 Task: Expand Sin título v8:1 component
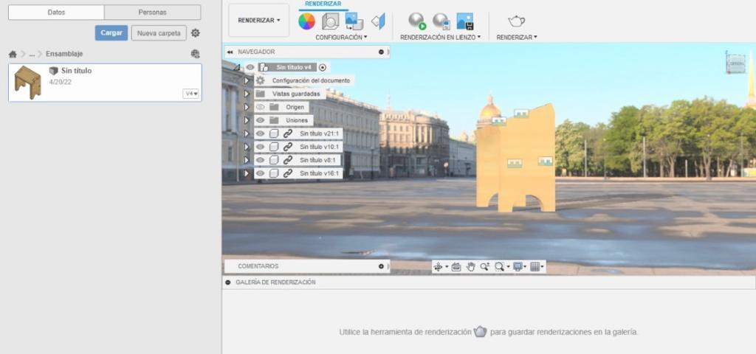[x=247, y=160]
